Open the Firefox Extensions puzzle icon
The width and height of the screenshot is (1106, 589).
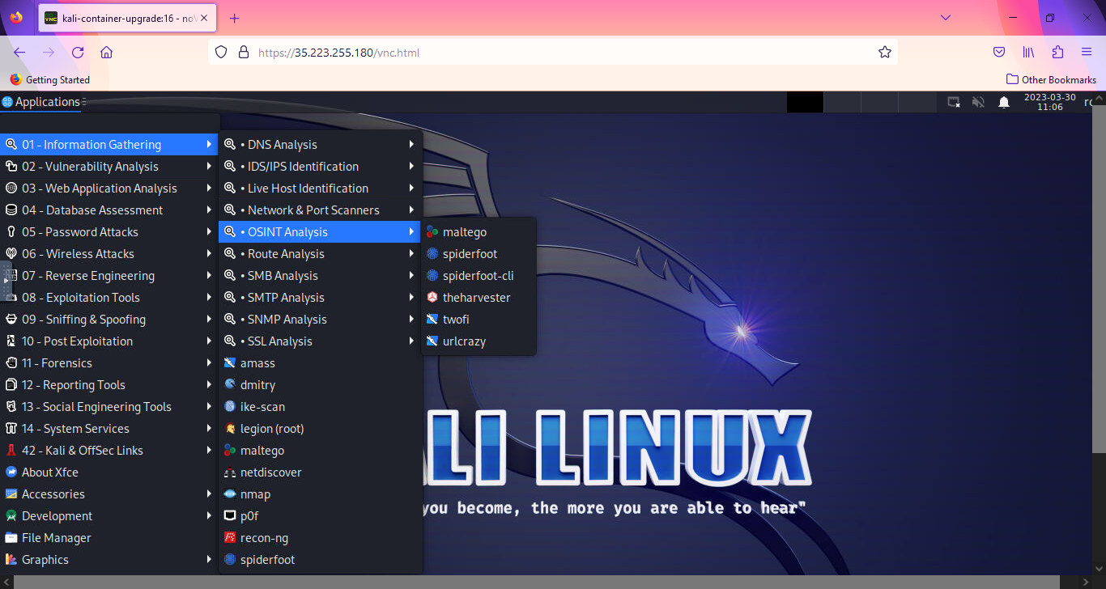click(1057, 52)
